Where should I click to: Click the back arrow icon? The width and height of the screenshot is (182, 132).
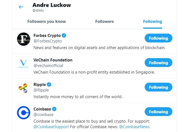21,7
